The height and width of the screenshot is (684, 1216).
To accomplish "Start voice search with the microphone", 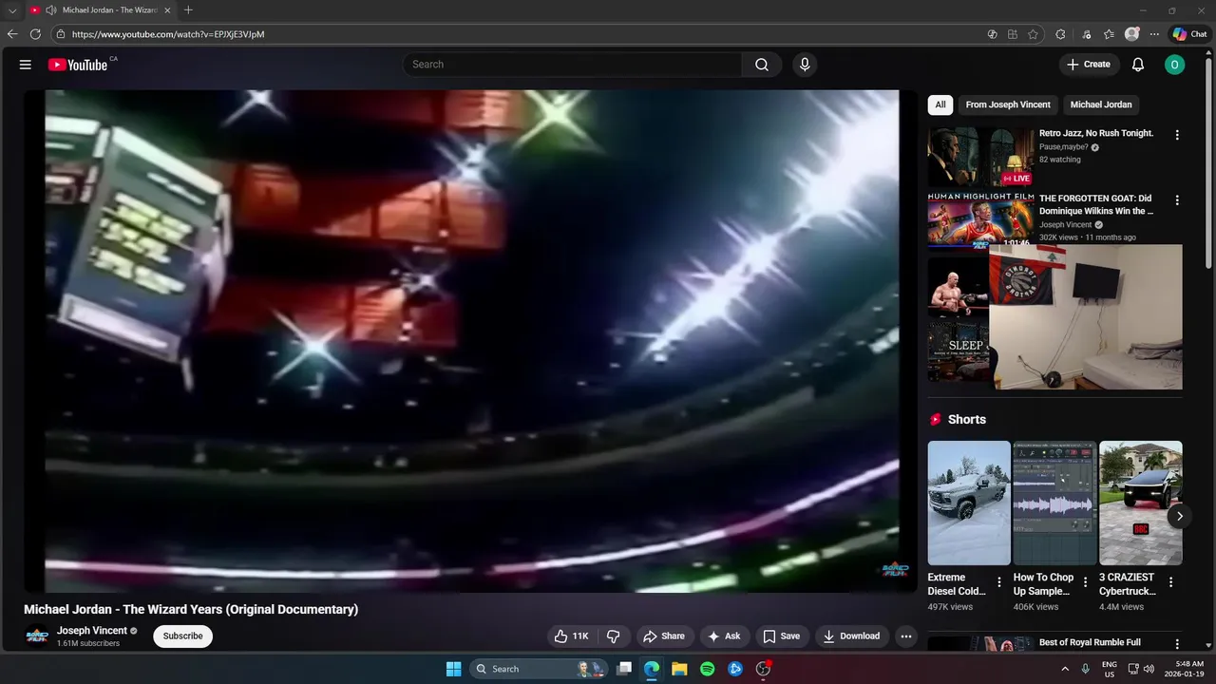I will point(805,65).
